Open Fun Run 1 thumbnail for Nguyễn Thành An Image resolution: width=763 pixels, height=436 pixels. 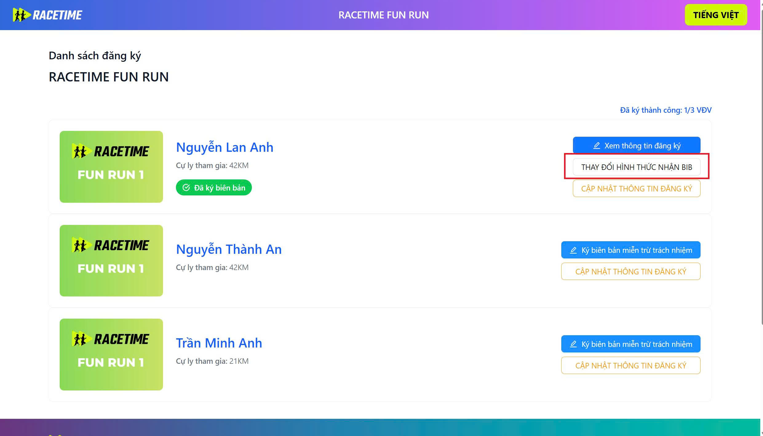tap(111, 261)
